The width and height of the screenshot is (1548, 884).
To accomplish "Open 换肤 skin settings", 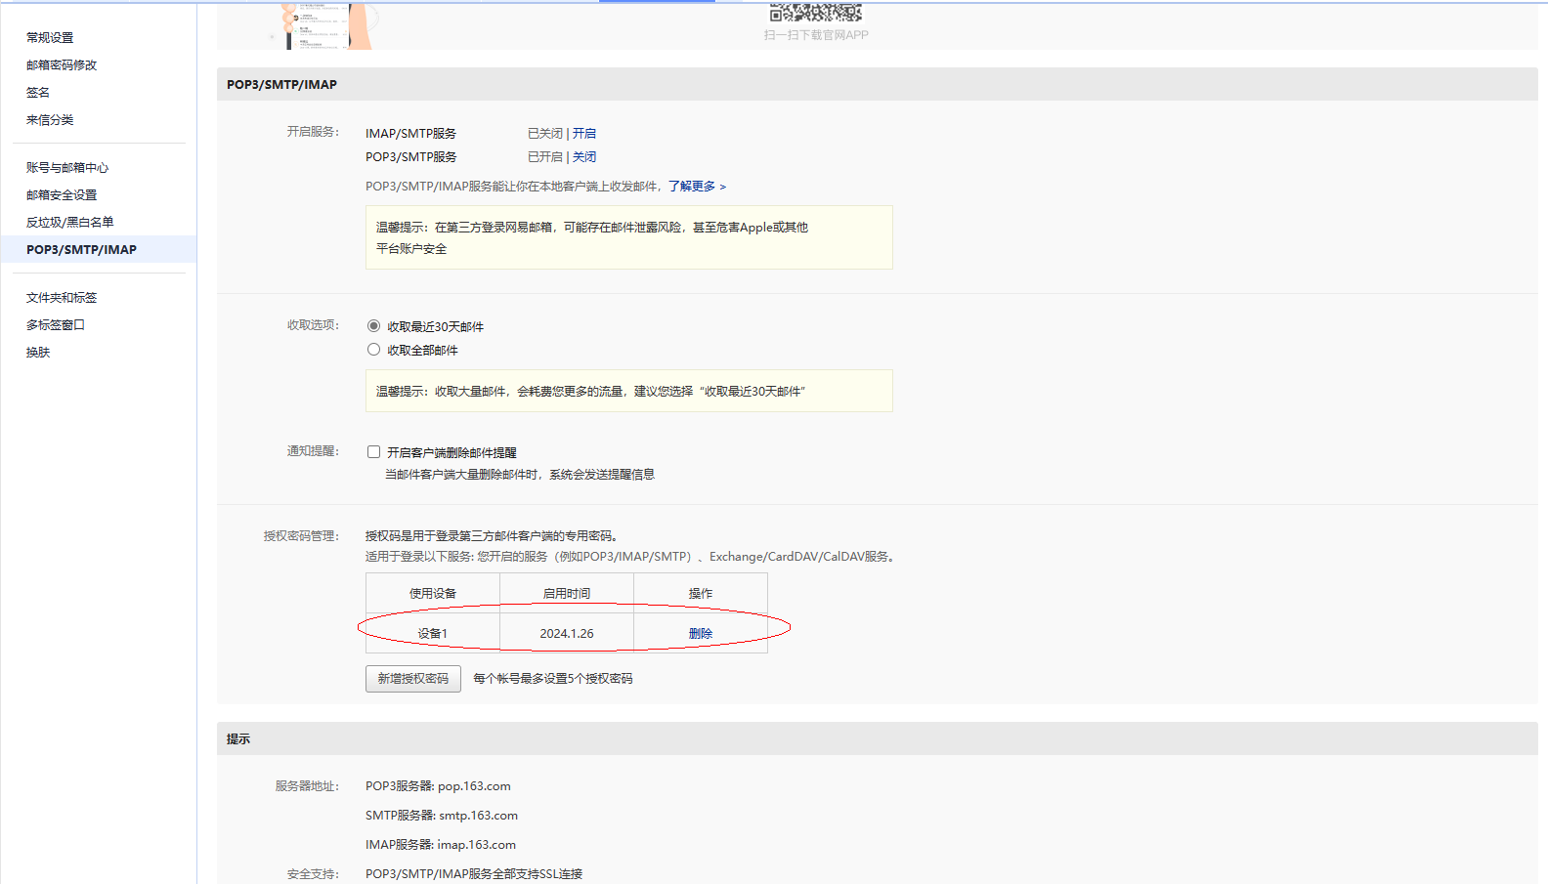I will pyautogui.click(x=38, y=353).
